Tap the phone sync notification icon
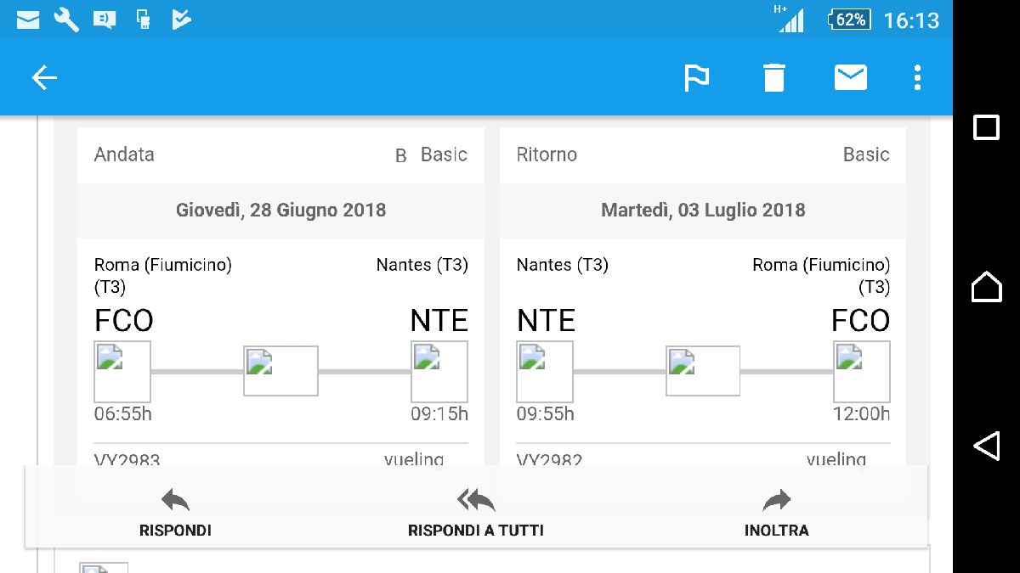This screenshot has width=1020, height=573. pyautogui.click(x=144, y=20)
